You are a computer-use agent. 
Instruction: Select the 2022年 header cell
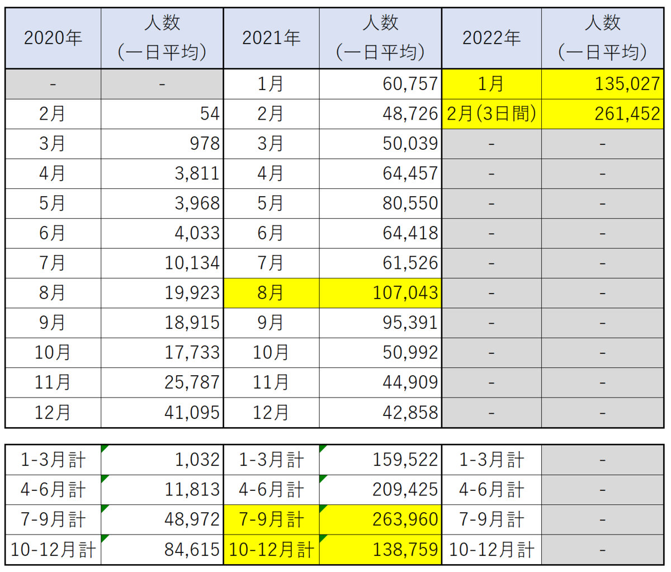[x=492, y=38]
